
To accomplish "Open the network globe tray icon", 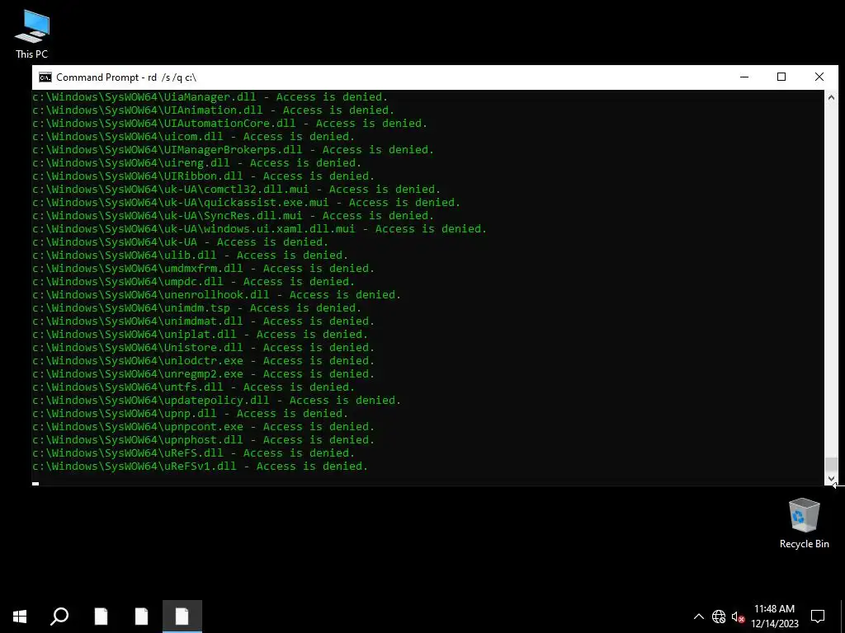I will 719,617.
